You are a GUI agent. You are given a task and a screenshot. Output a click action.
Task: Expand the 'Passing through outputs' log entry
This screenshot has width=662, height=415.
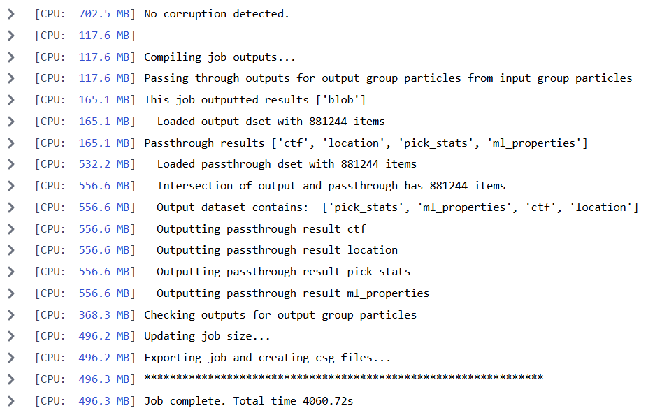tap(11, 78)
